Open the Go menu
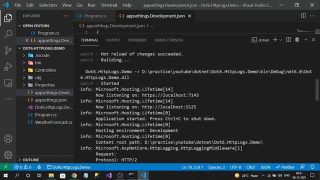Image resolution: width=320 pixels, height=180 pixels. pyautogui.click(x=79, y=5)
